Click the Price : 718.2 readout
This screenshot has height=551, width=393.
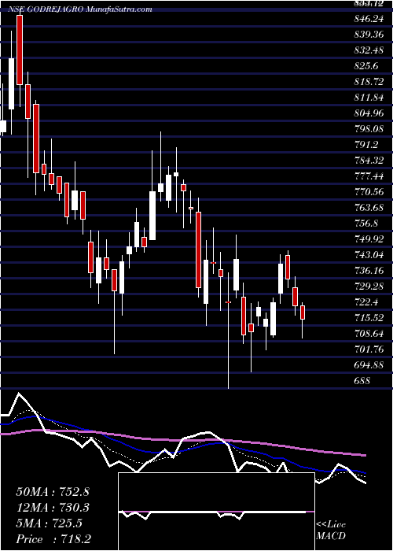54,540
